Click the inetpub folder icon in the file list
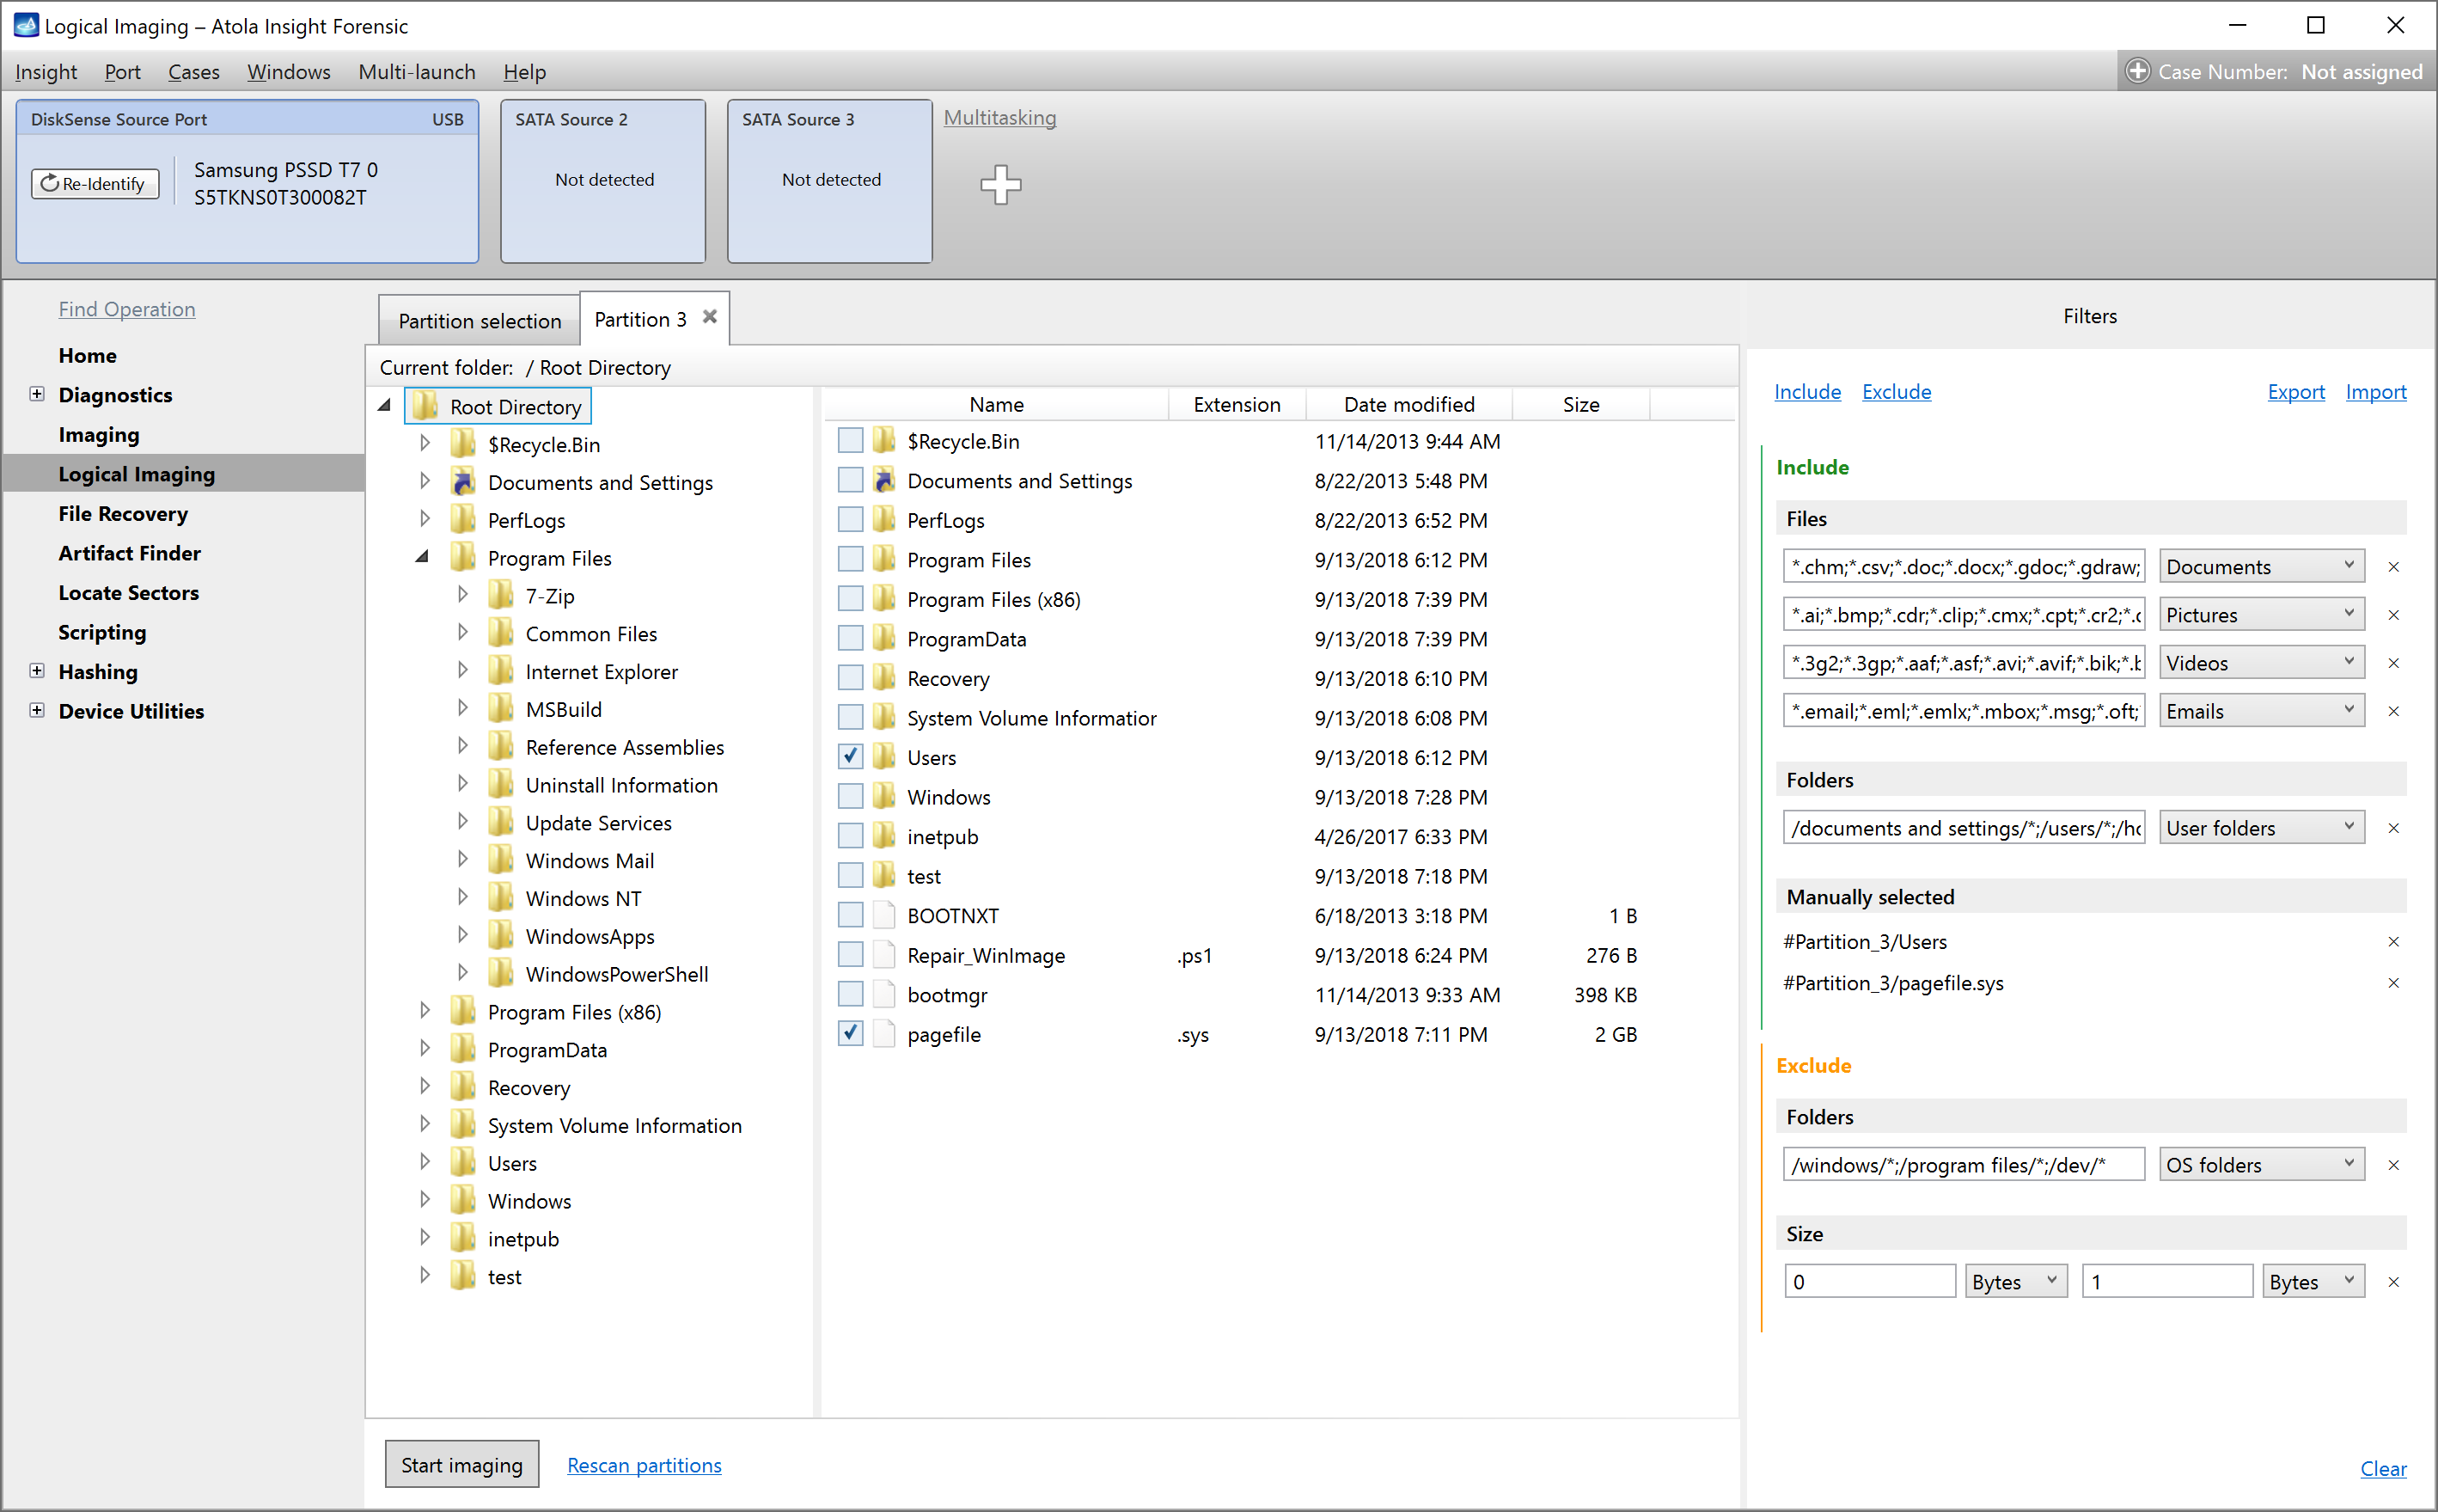The height and width of the screenshot is (1512, 2438). pyautogui.click(x=883, y=836)
